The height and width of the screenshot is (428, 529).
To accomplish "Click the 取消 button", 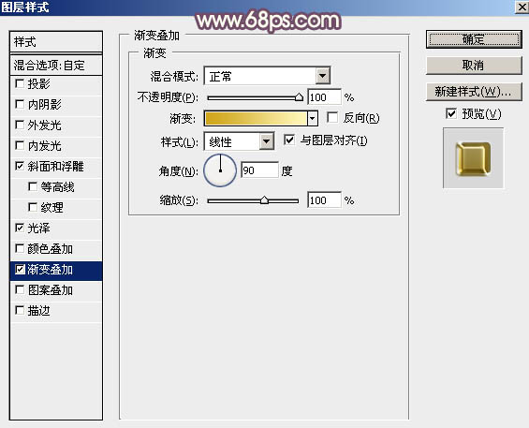I will tap(474, 66).
